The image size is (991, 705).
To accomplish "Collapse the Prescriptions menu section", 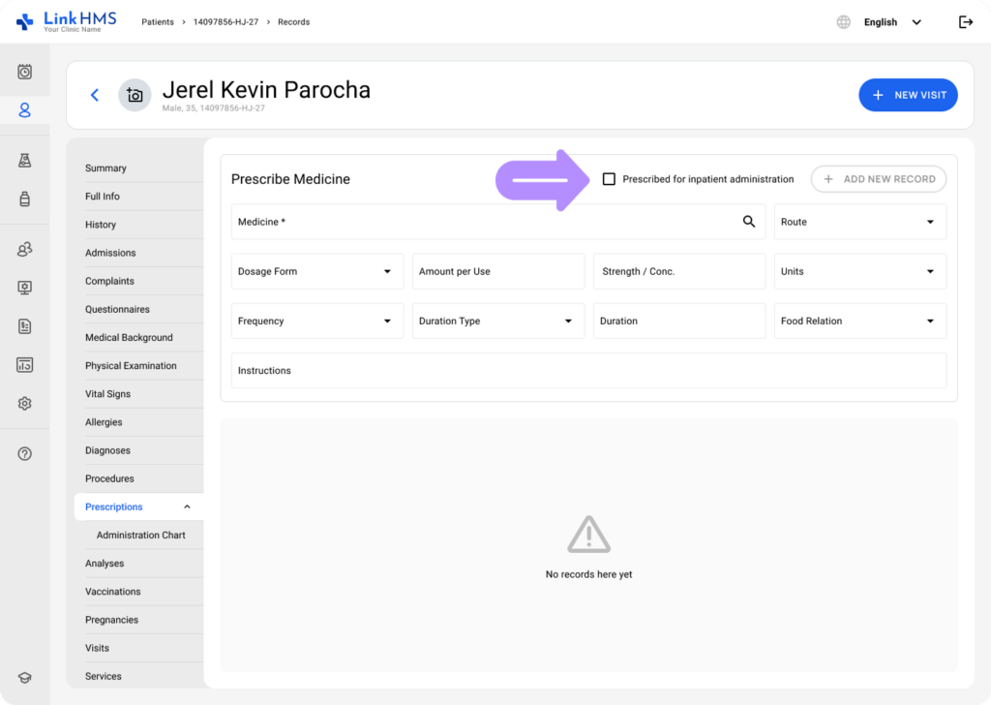I will click(x=187, y=507).
